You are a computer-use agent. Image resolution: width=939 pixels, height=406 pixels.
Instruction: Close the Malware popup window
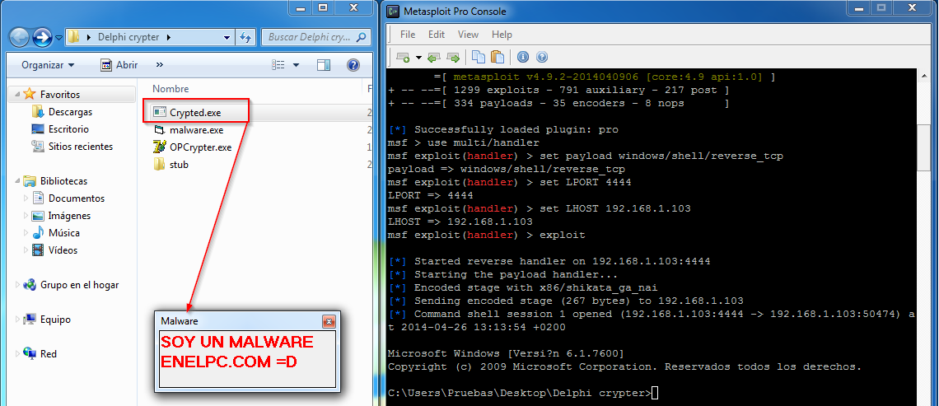click(328, 321)
